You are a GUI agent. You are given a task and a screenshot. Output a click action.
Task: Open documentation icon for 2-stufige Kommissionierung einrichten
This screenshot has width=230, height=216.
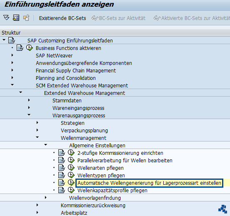coord(62,153)
